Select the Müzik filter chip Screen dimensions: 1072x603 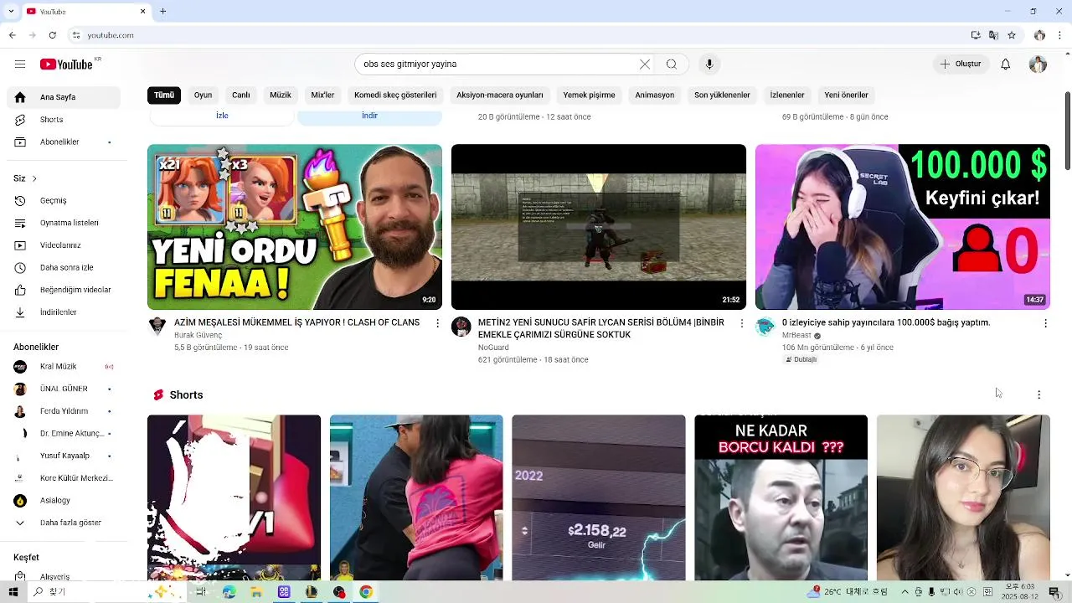coord(281,95)
